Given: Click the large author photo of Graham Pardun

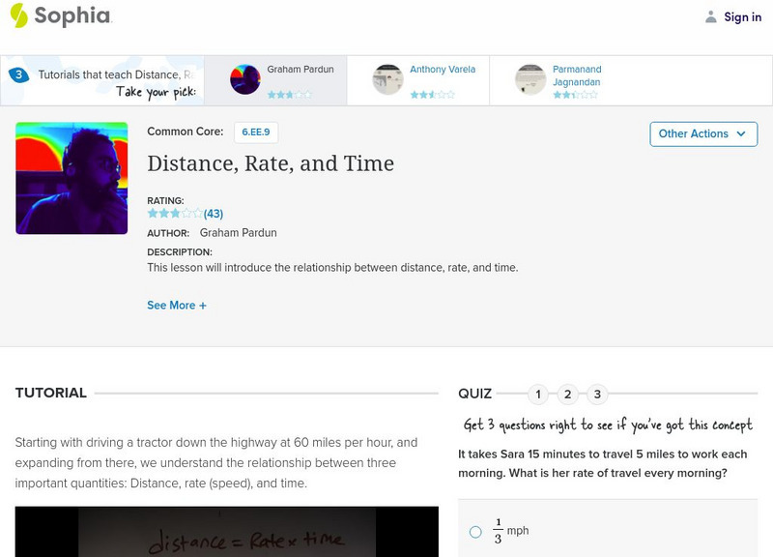Looking at the screenshot, I should [72, 178].
